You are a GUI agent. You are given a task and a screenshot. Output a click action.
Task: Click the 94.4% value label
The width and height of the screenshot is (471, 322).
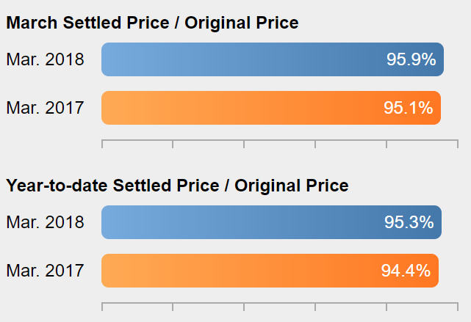(406, 271)
